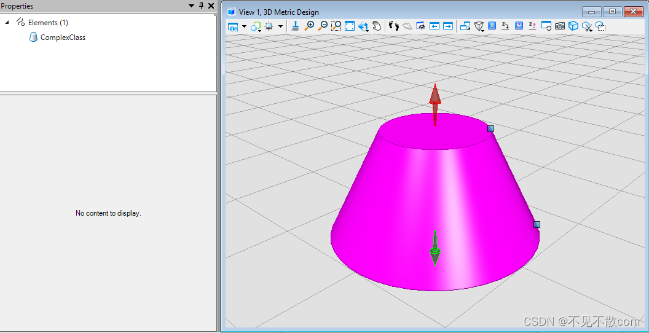649x333 pixels.
Task: Open the Properties panel options dropdown arrow
Action: [x=191, y=6]
